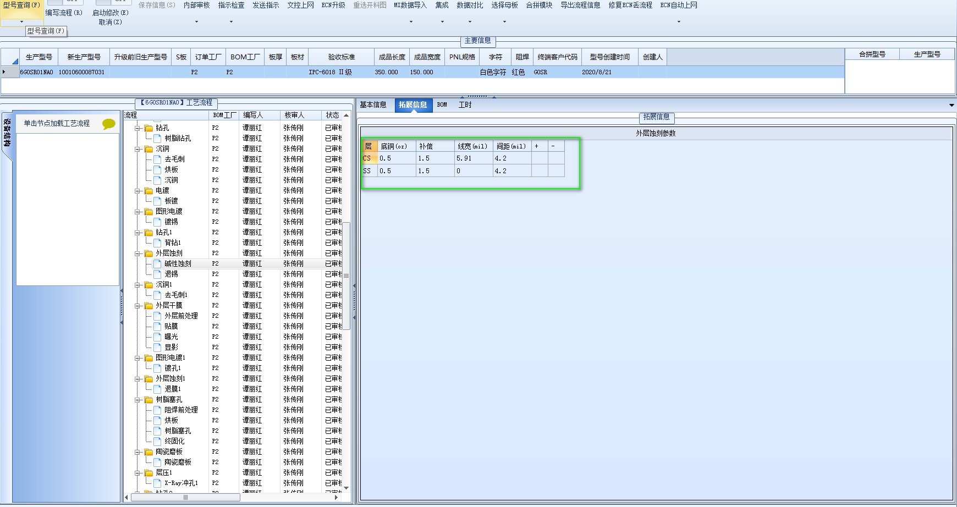Click the process tree vertical scrollbar thumb
This screenshot has width=957, height=507.
(346, 275)
